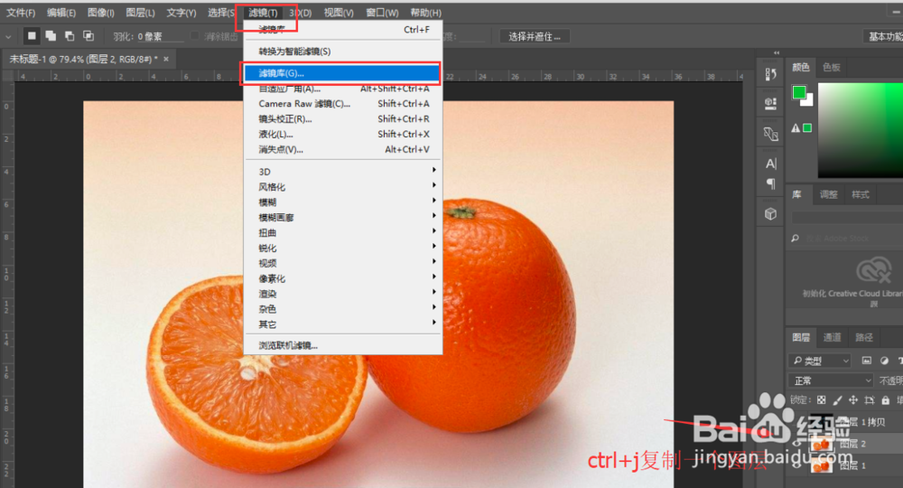Lock artboard nesting icon
The image size is (903, 488).
point(869,399)
